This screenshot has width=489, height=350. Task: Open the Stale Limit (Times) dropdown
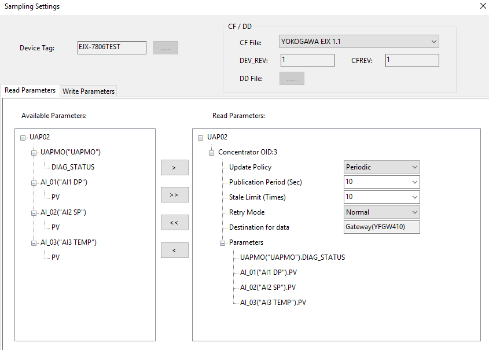[x=416, y=197]
